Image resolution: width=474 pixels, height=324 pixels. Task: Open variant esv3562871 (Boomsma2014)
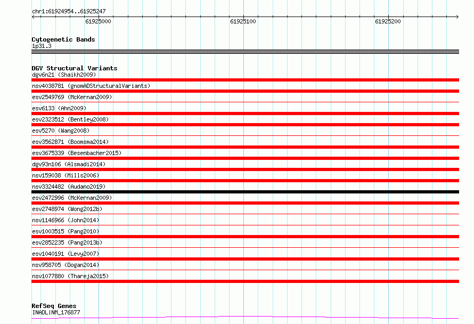tap(70, 142)
